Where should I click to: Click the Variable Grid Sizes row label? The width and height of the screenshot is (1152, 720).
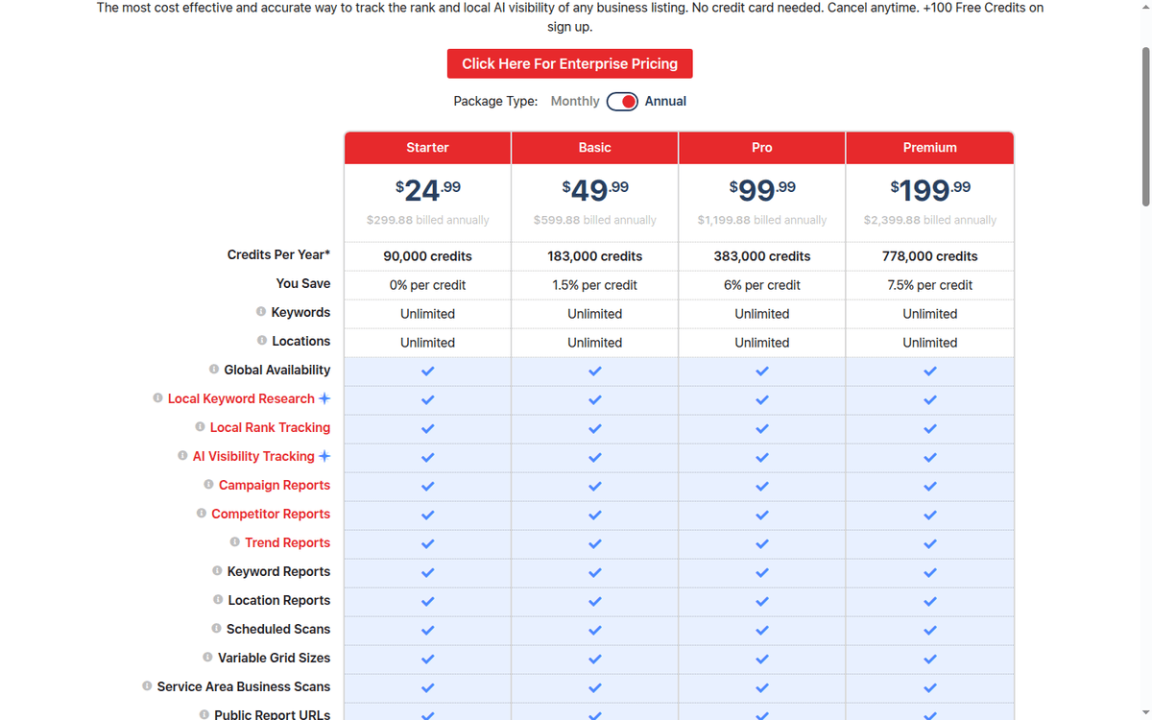(274, 658)
